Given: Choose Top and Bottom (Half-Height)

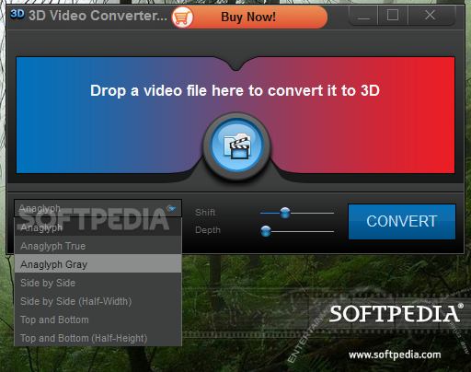Looking at the screenshot, I should point(98,338).
